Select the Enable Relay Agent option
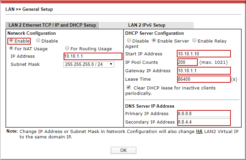This screenshot has height=160, width=246. point(194,41)
